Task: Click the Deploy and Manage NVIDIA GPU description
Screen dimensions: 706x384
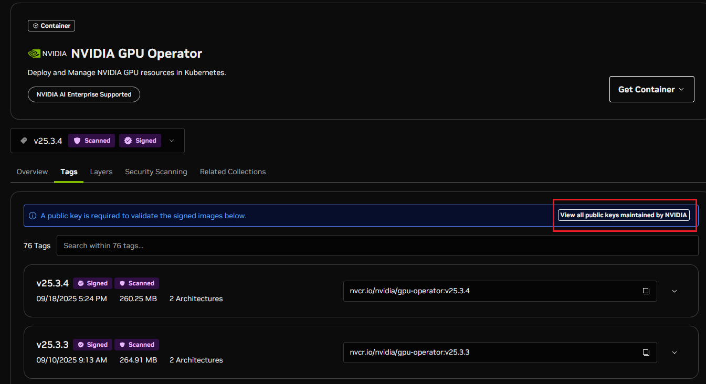Action: point(127,72)
